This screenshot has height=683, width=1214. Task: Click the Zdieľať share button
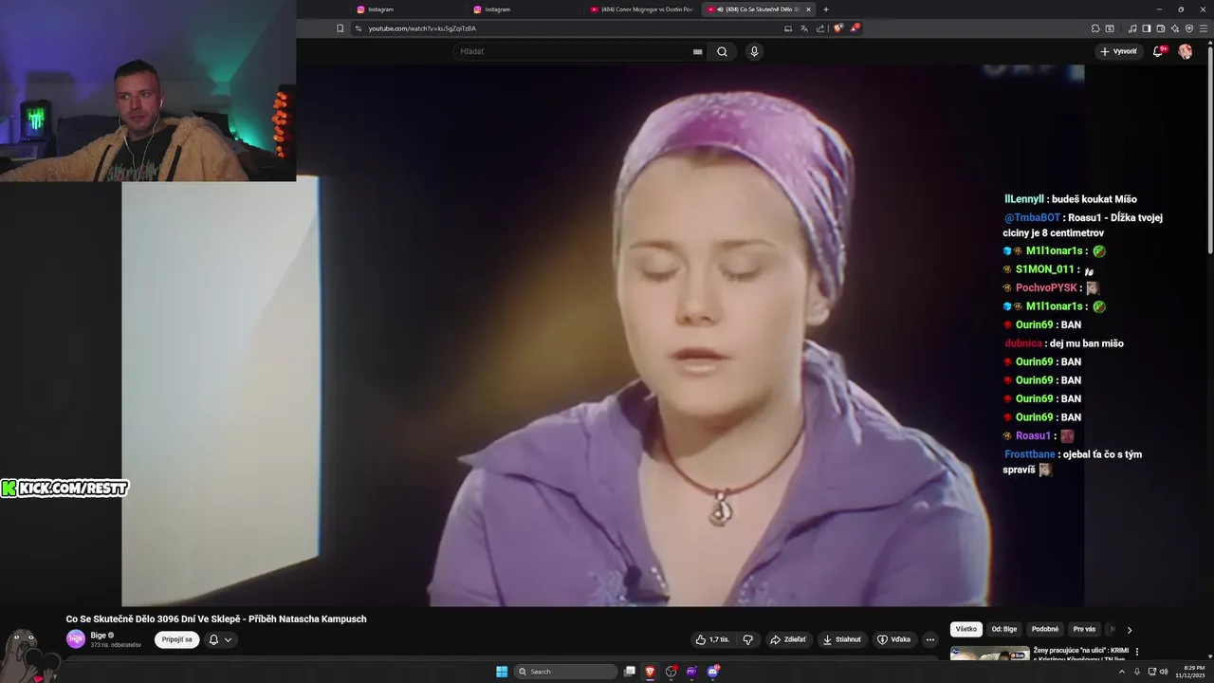click(x=788, y=639)
